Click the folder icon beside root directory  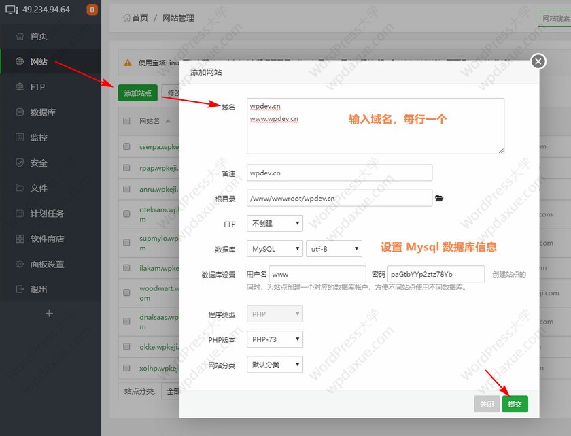(439, 199)
